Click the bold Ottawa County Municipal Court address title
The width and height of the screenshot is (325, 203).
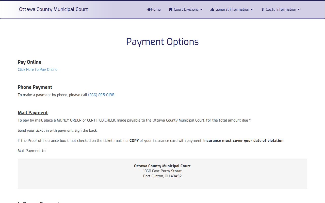[162, 166]
